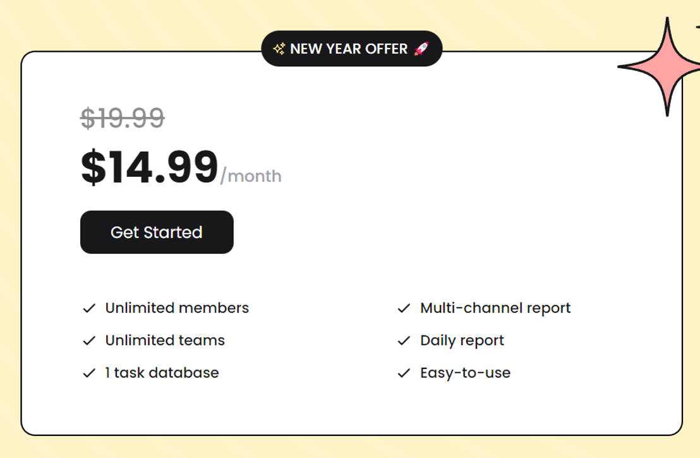Expand details for Multi-channel report
Screen dimensions: 700x458
coord(495,308)
